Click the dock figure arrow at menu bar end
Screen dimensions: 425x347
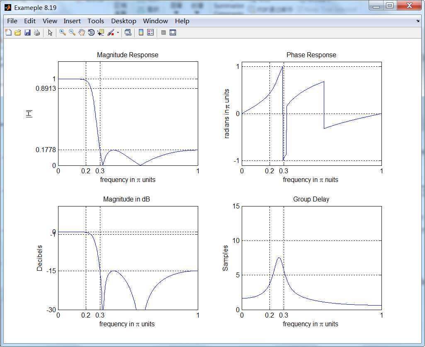pos(418,21)
